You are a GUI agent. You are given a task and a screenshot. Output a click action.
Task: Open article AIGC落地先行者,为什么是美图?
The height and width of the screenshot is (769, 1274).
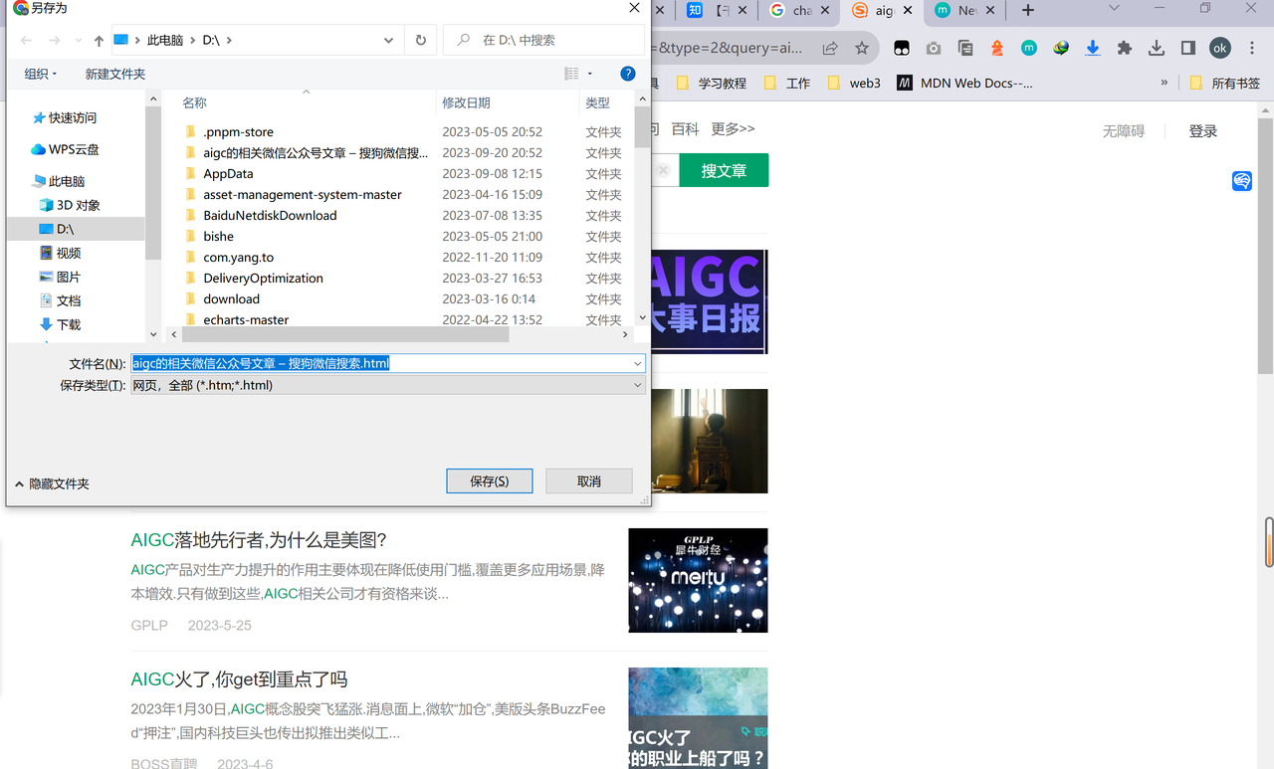point(259,540)
